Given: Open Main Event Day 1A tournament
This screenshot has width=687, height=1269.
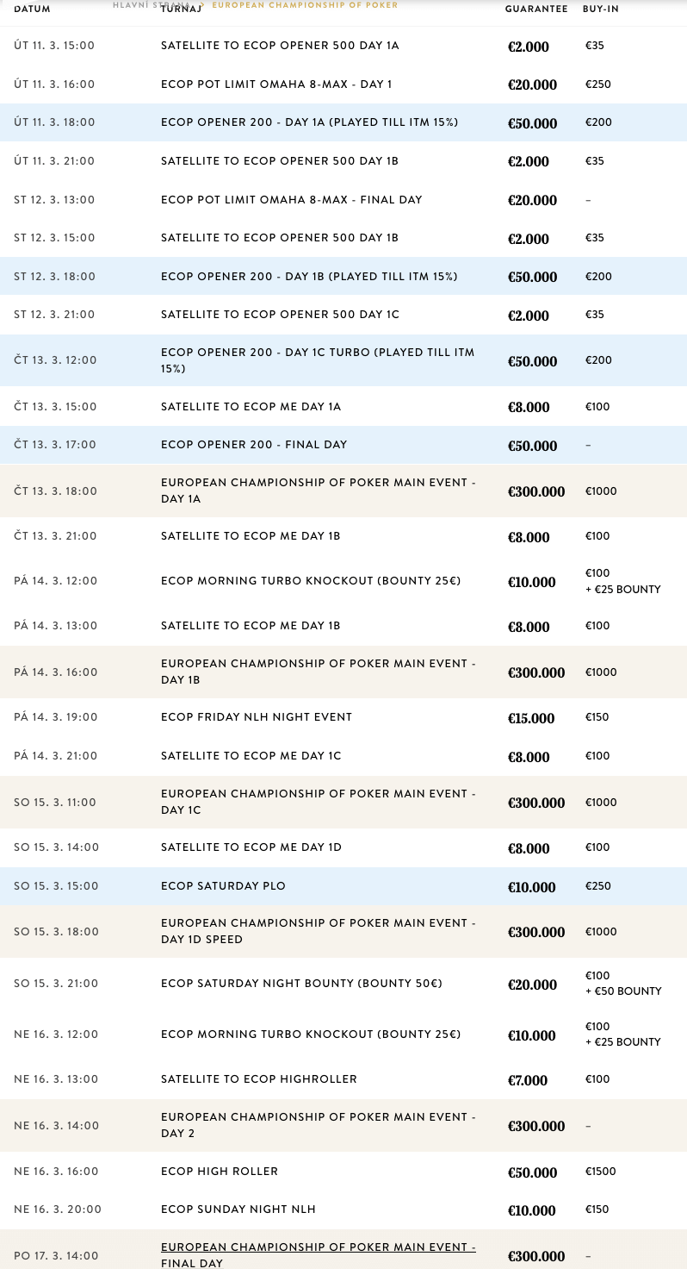Looking at the screenshot, I should [318, 491].
